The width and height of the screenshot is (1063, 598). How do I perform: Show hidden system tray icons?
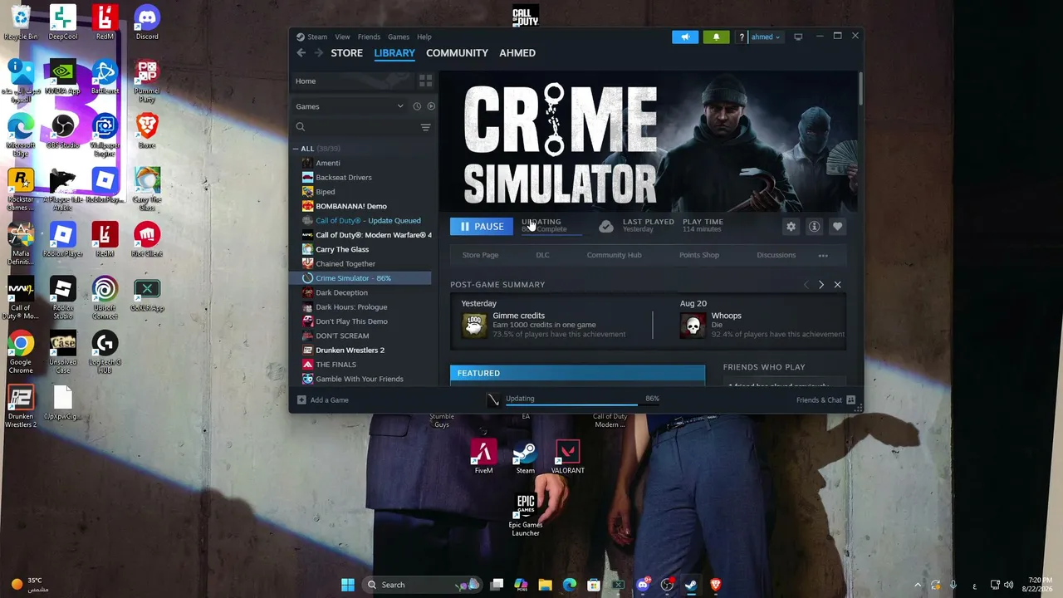tap(918, 585)
